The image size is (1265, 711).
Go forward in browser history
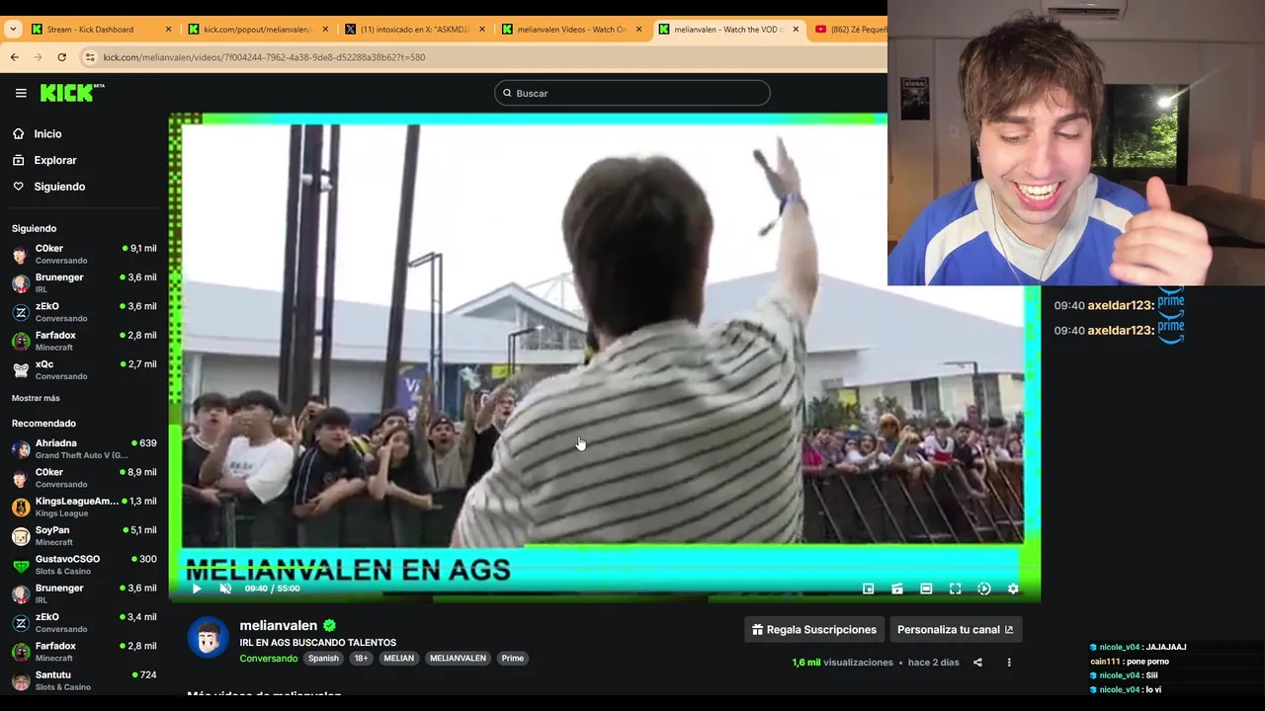pyautogui.click(x=39, y=57)
